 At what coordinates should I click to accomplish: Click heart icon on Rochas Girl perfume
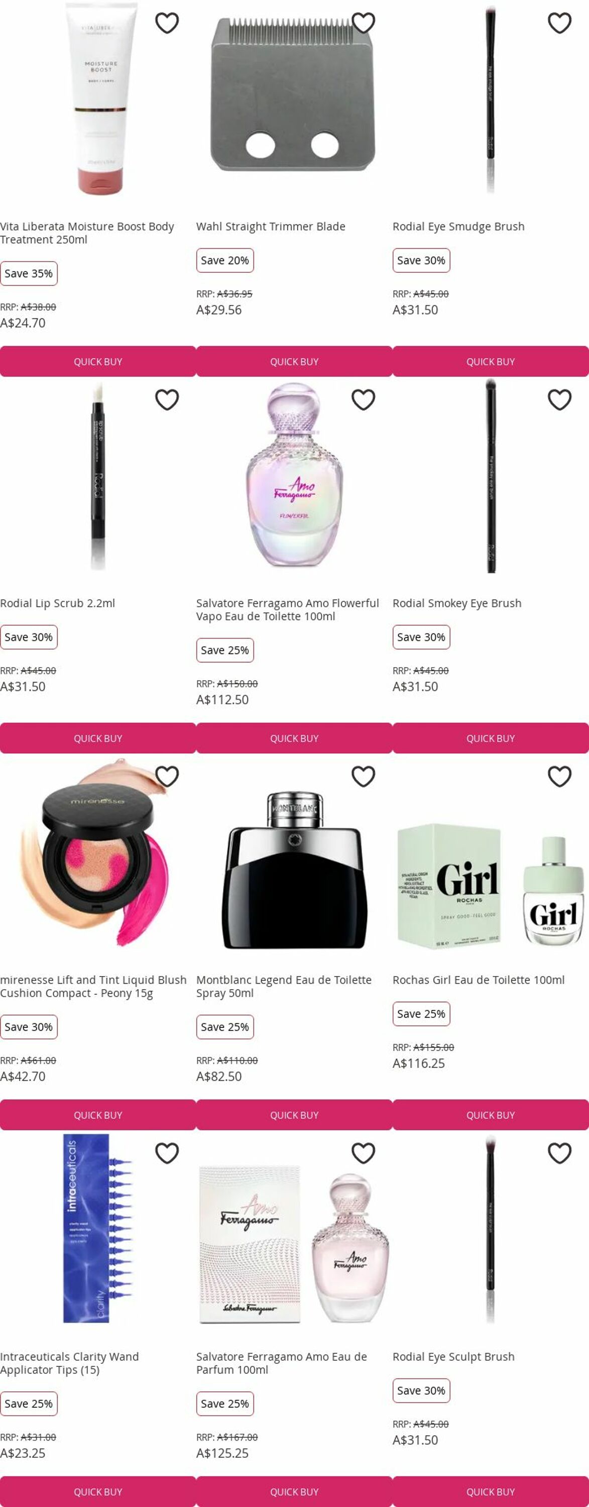[x=559, y=777]
